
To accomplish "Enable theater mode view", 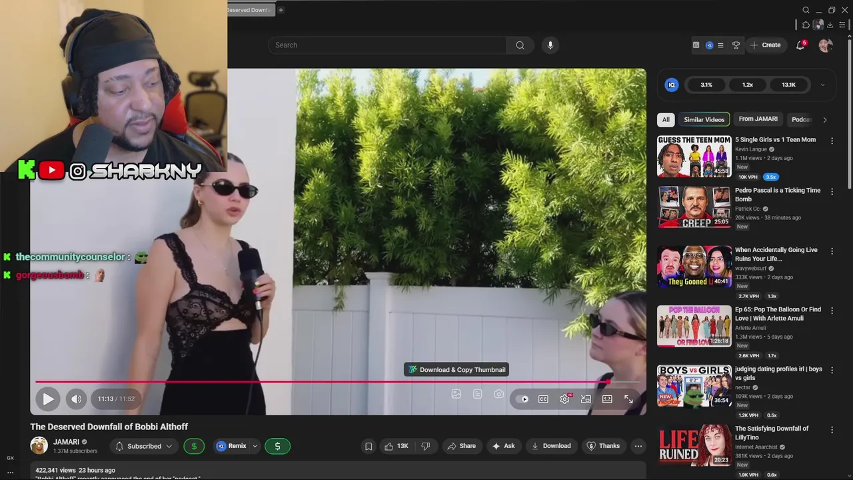I will point(607,399).
